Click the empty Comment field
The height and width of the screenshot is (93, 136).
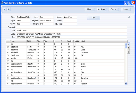pyautogui.click(x=71, y=27)
